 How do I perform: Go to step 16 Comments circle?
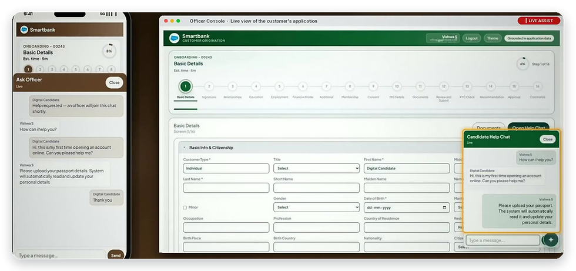pyautogui.click(x=537, y=86)
